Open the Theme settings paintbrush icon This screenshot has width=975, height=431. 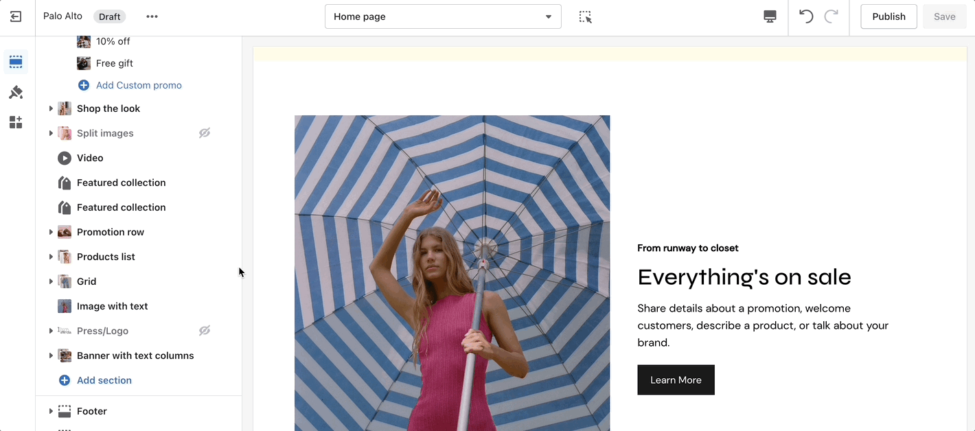tap(16, 93)
